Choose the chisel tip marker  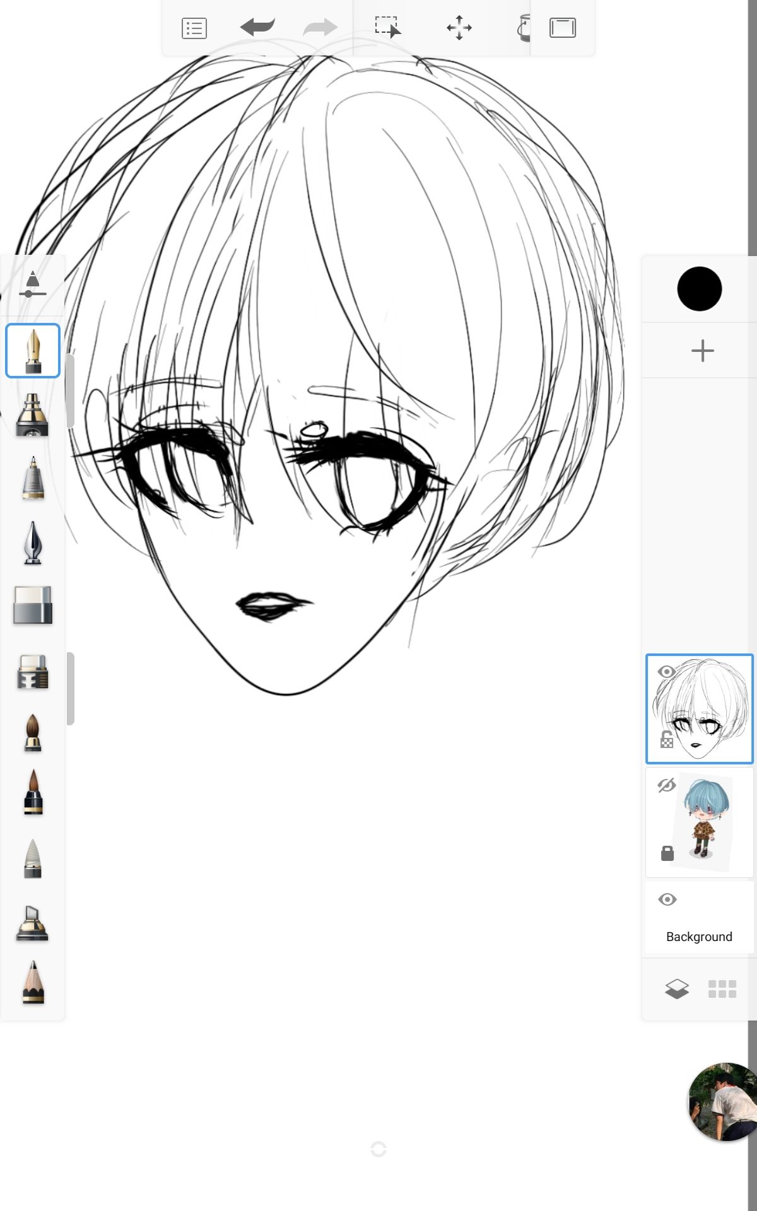(x=32, y=923)
